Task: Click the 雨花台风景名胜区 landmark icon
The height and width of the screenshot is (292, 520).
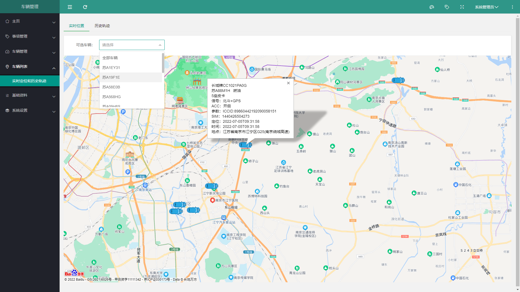Action: pyautogui.click(x=130, y=154)
